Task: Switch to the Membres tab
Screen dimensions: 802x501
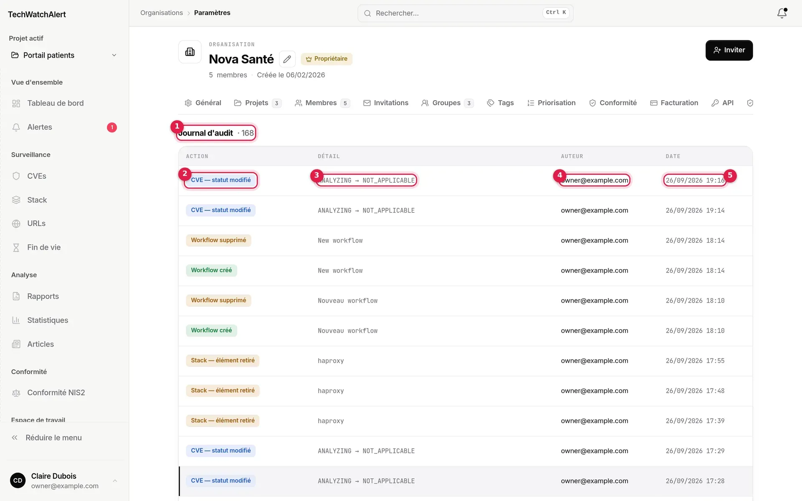Action: pyautogui.click(x=322, y=103)
